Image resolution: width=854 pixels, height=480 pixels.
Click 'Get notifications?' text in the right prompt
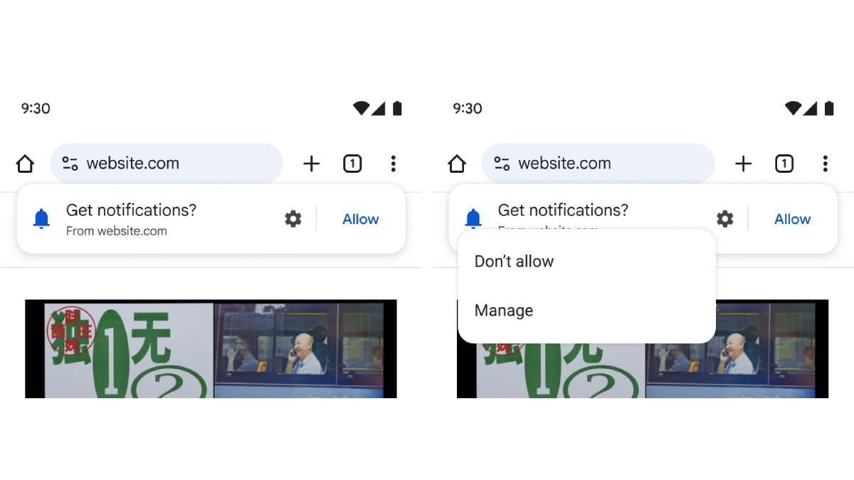point(563,210)
